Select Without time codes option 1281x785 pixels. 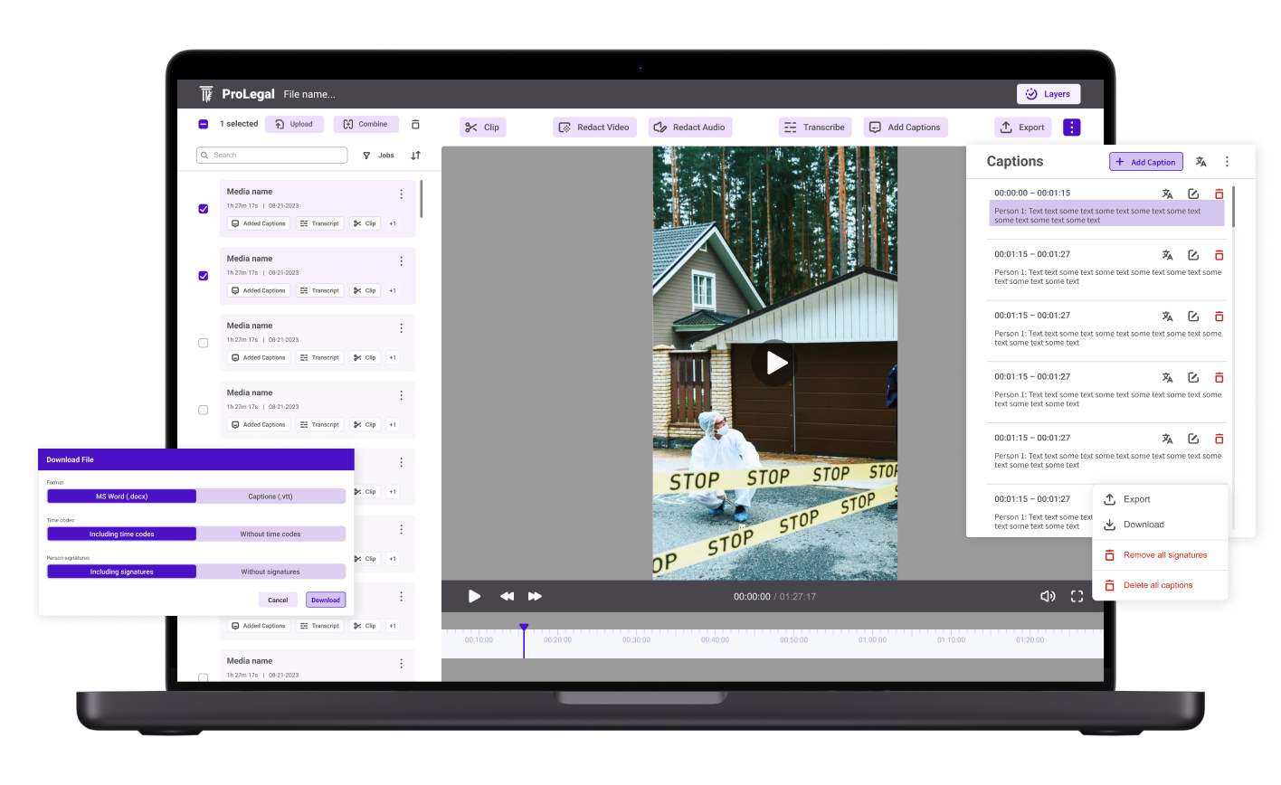(270, 534)
